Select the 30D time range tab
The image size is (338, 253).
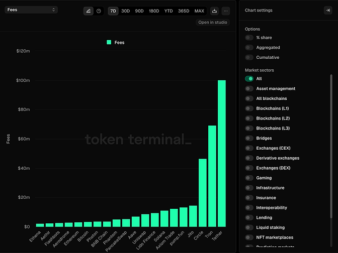125,11
